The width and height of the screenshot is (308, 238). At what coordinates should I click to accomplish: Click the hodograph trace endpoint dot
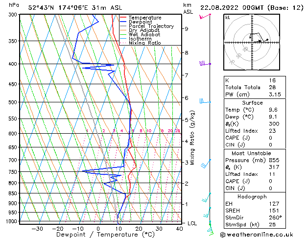[267, 40]
